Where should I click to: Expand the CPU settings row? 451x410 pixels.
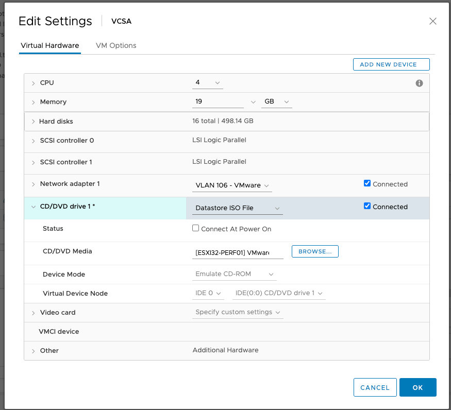34,83
